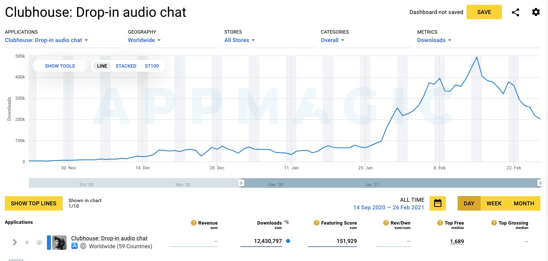Viewport: 548px width, 261px height.
Task: Click the Featuring Score help icon
Action: coord(317,223)
